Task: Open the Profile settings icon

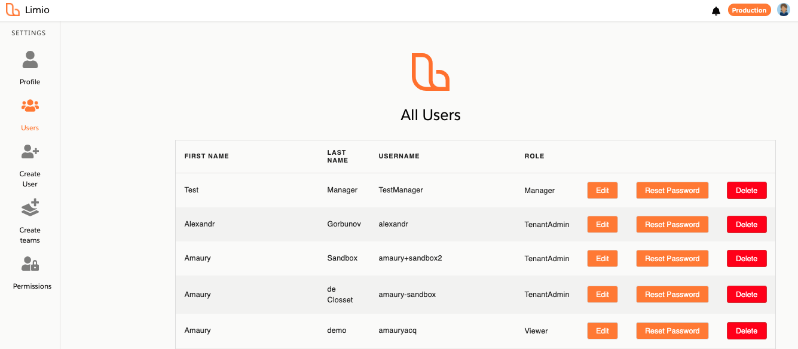Action: click(x=30, y=60)
